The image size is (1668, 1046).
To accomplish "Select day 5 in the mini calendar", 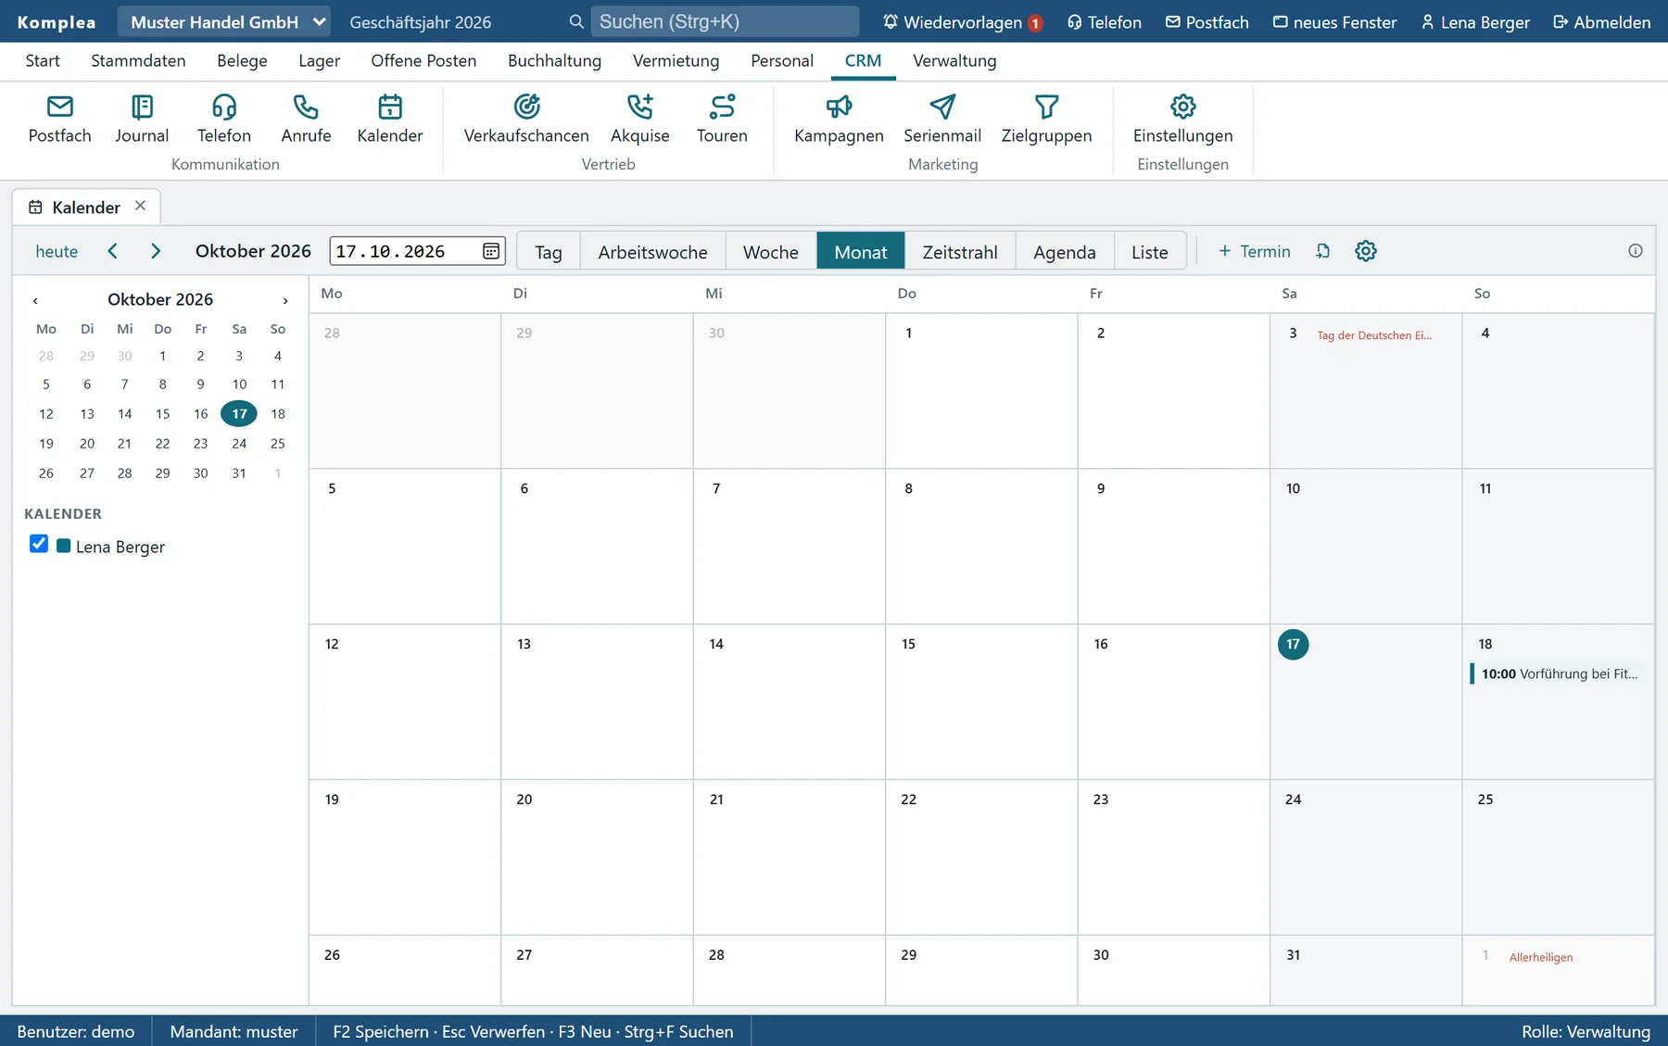I will [x=46, y=384].
